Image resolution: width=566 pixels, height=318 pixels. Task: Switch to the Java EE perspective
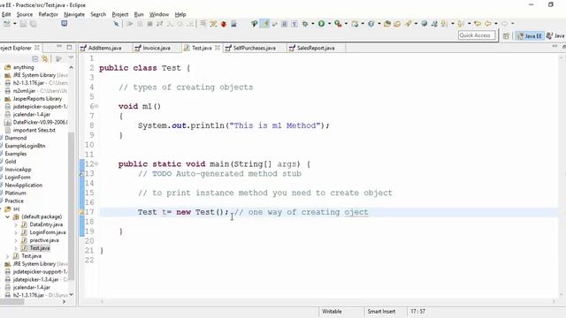click(529, 35)
